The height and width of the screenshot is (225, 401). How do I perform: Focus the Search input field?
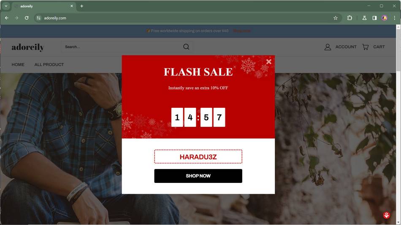[x=123, y=47]
